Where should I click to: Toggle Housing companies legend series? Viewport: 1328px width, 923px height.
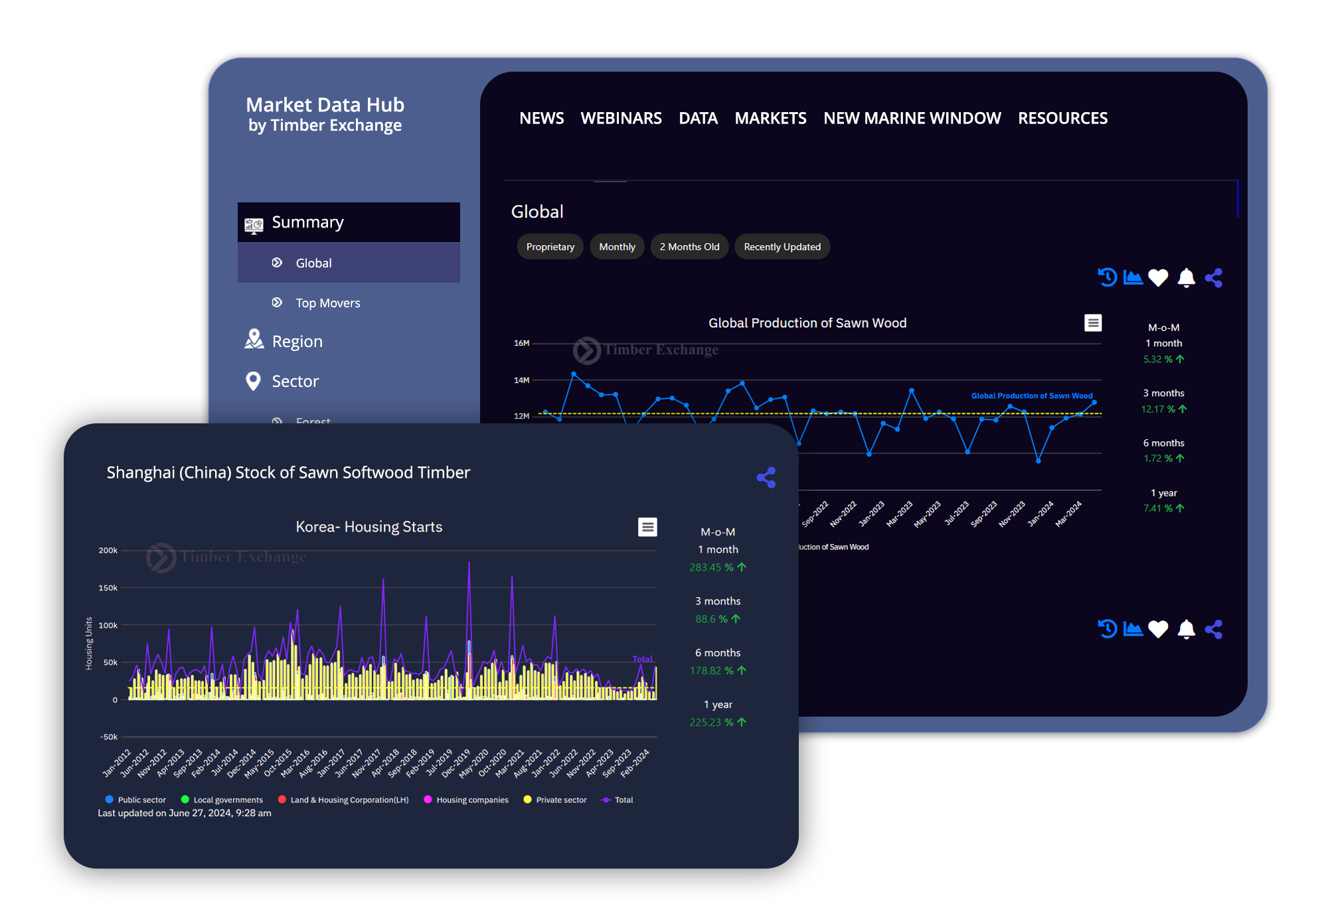[465, 800]
